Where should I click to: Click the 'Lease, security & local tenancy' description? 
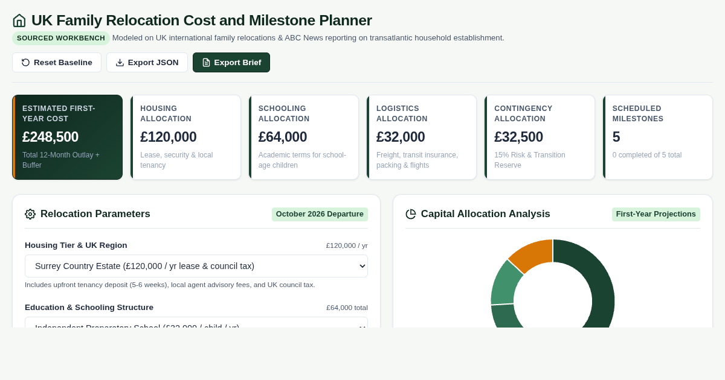(176, 160)
